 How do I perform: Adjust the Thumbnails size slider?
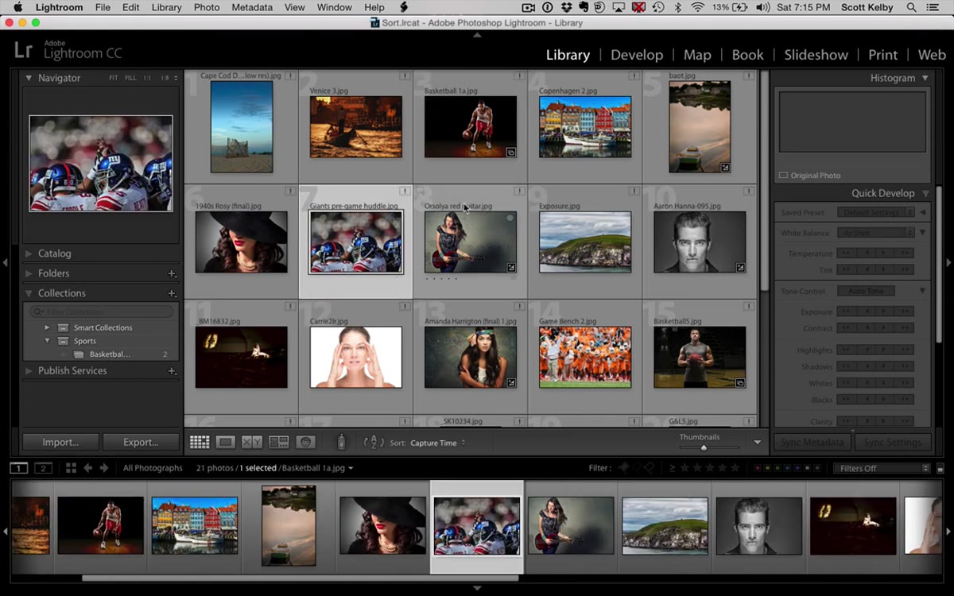pos(704,447)
